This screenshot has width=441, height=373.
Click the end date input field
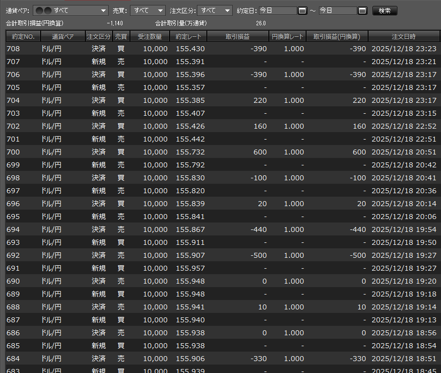tap(337, 10)
